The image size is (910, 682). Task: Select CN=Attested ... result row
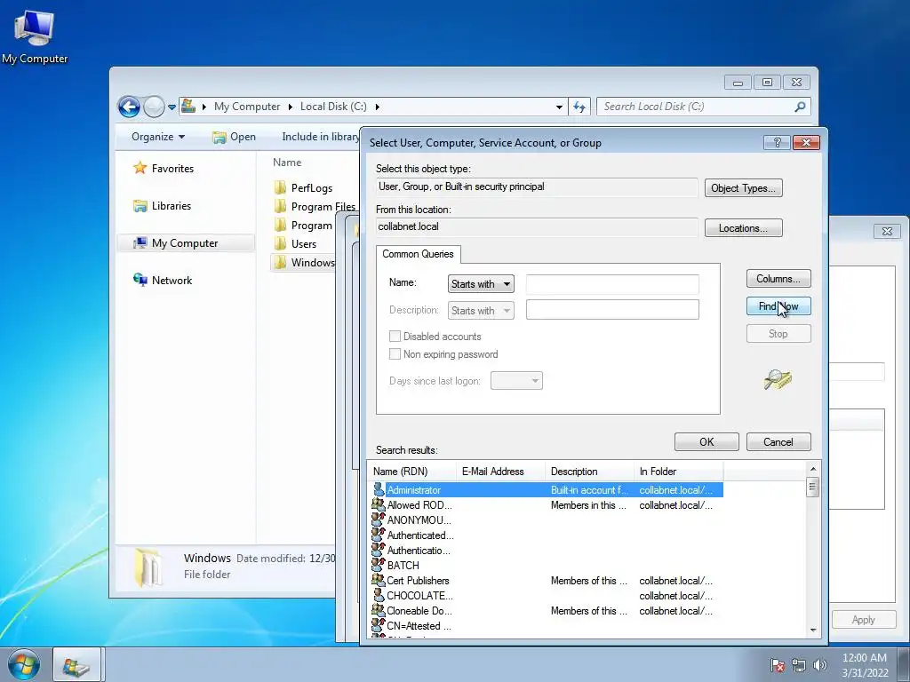546,626
